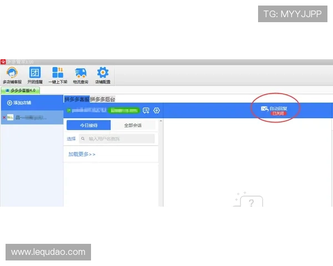
Task: Expand list with 加载更多>> link
Action: pyautogui.click(x=82, y=154)
